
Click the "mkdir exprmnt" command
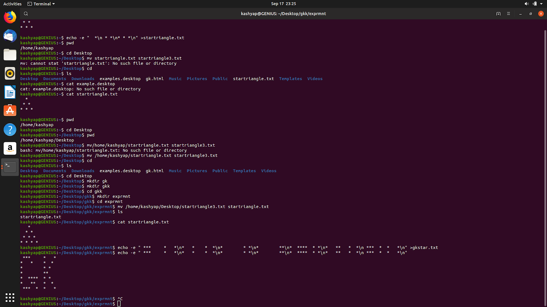pyautogui.click(x=114, y=196)
